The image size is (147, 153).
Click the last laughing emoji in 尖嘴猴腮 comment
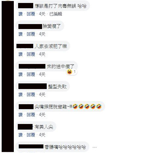point(99,107)
